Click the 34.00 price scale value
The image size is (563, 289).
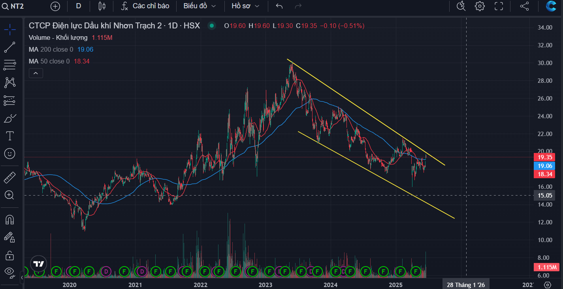[x=544, y=28]
